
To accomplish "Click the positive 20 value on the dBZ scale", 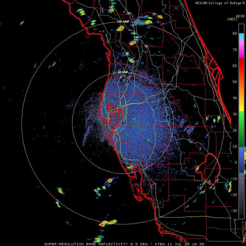I will click(235, 130).
